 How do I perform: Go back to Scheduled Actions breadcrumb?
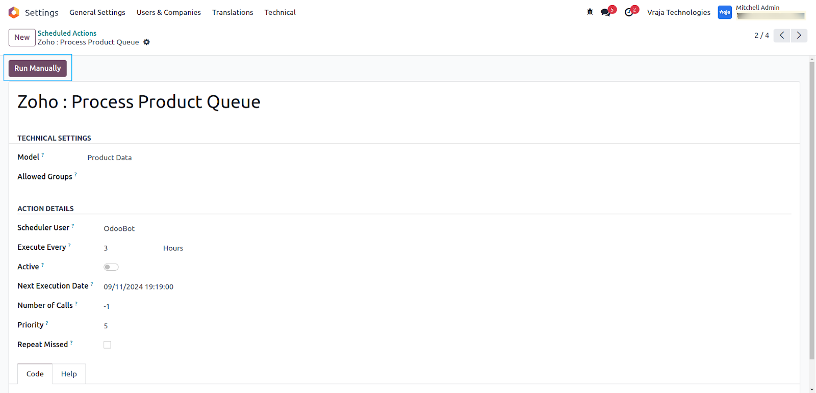coord(67,33)
